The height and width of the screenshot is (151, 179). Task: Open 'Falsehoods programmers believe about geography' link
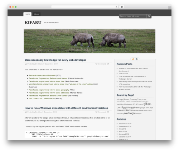[49, 90]
